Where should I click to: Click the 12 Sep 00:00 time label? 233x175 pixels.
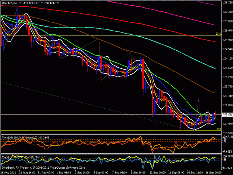pyautogui.click(x=157, y=172)
